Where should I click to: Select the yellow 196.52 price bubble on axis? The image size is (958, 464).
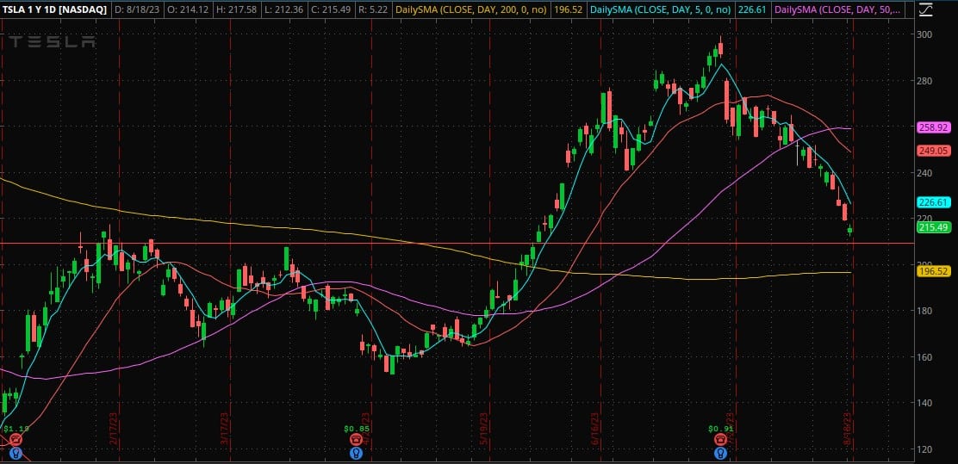(933, 271)
